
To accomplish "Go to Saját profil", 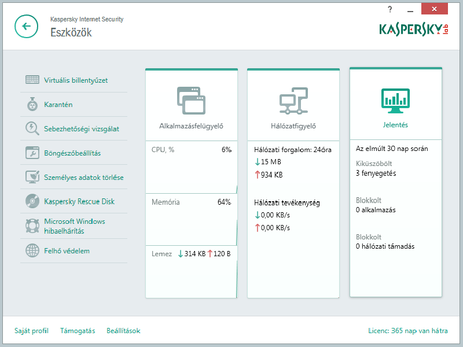I will [x=31, y=331].
